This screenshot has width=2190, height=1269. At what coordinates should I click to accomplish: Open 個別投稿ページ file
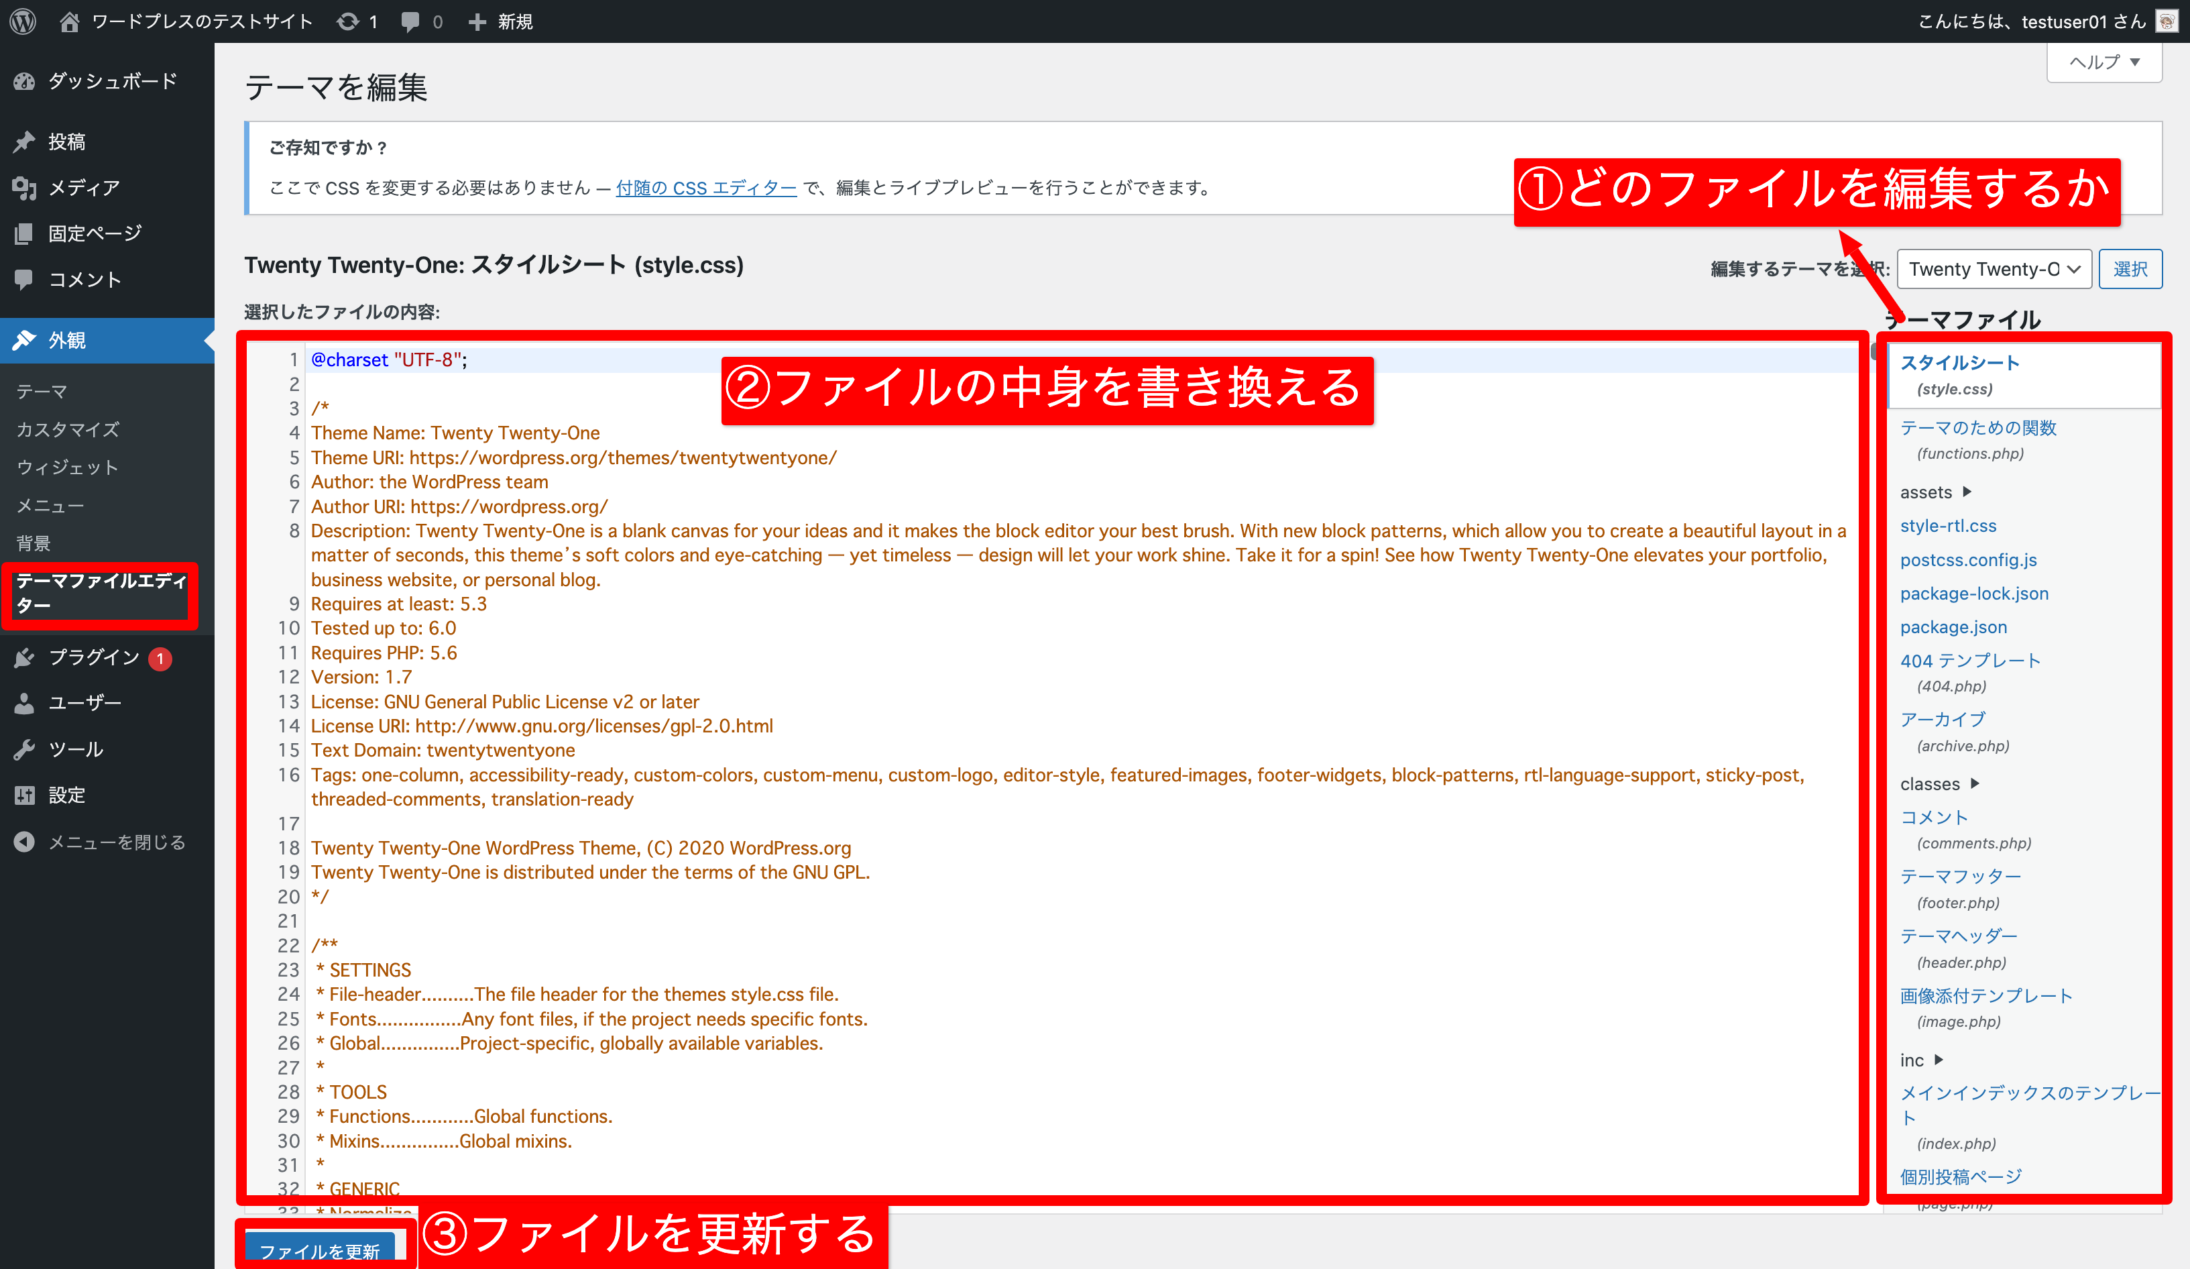[x=1960, y=1177]
